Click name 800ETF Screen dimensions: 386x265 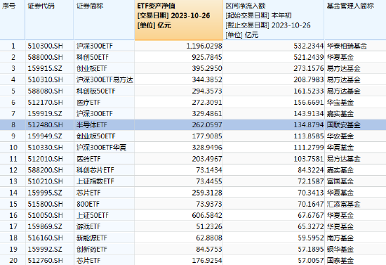[88, 204]
